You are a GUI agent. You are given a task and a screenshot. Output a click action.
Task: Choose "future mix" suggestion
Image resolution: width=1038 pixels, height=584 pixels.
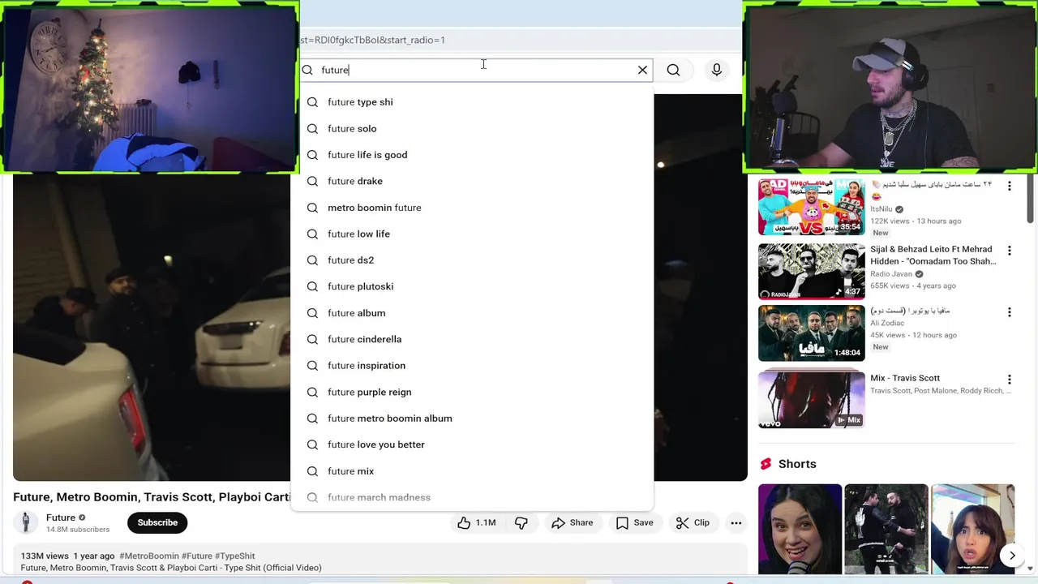(472, 471)
